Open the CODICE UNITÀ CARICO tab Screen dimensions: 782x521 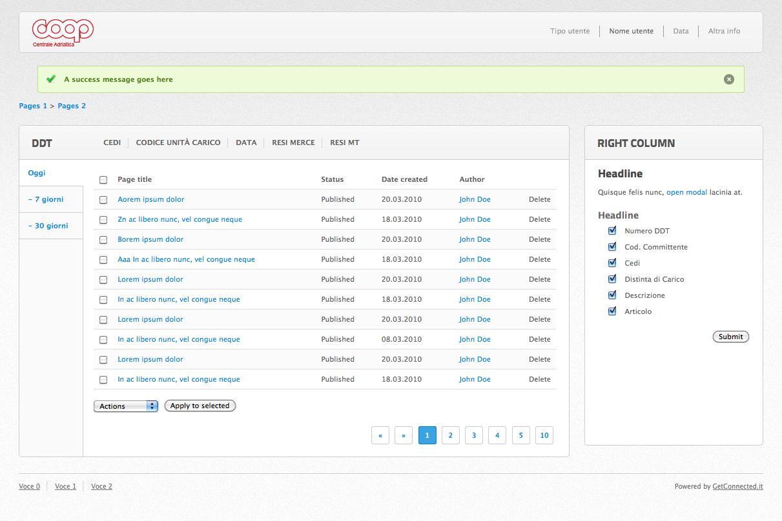coord(178,143)
